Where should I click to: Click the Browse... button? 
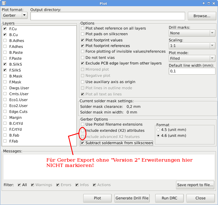[x=202, y=16]
